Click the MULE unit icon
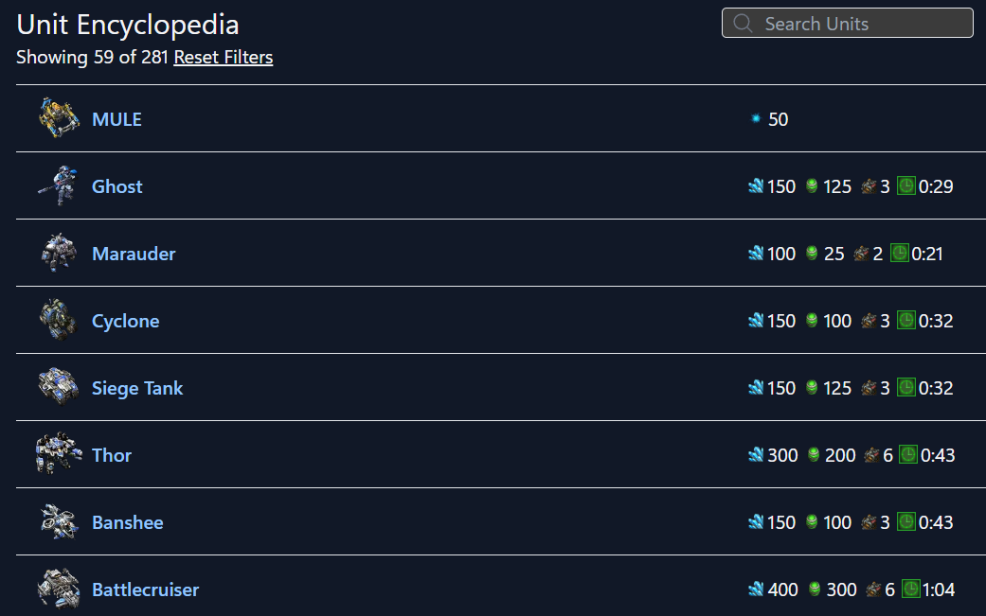The image size is (986, 616). 57,118
